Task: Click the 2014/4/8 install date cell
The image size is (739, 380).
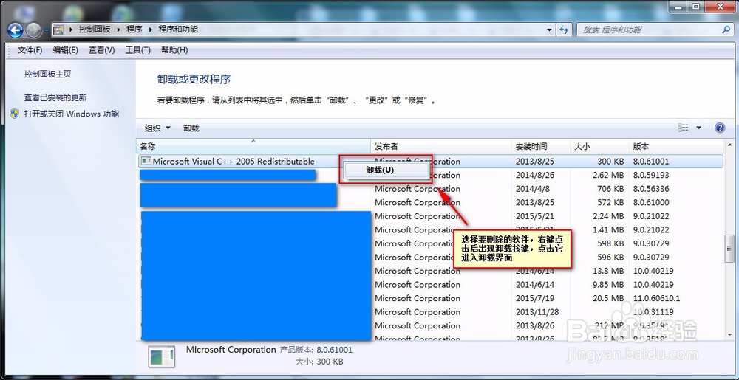Action: 533,189
